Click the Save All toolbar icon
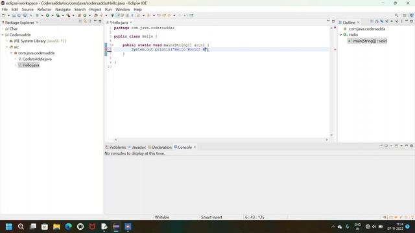The width and height of the screenshot is (415, 233). pyautogui.click(x=19, y=16)
